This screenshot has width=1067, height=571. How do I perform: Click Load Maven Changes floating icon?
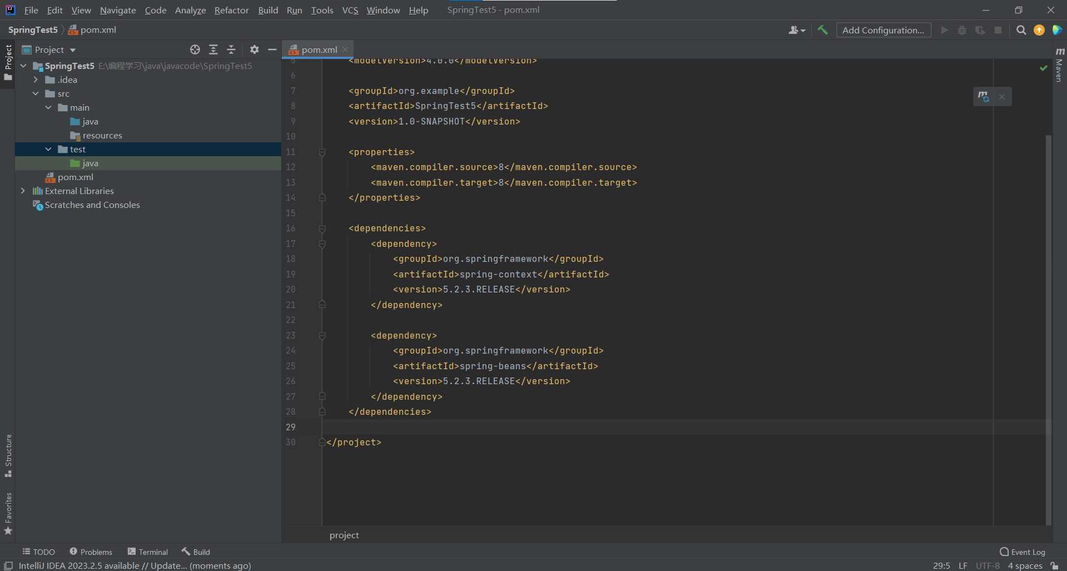983,96
